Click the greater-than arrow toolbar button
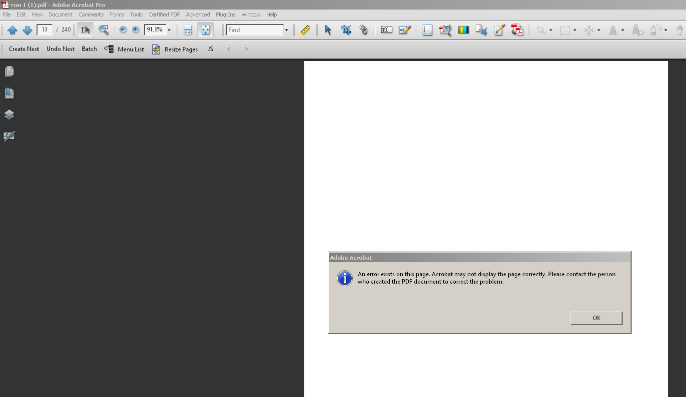The width and height of the screenshot is (686, 397). coord(246,49)
